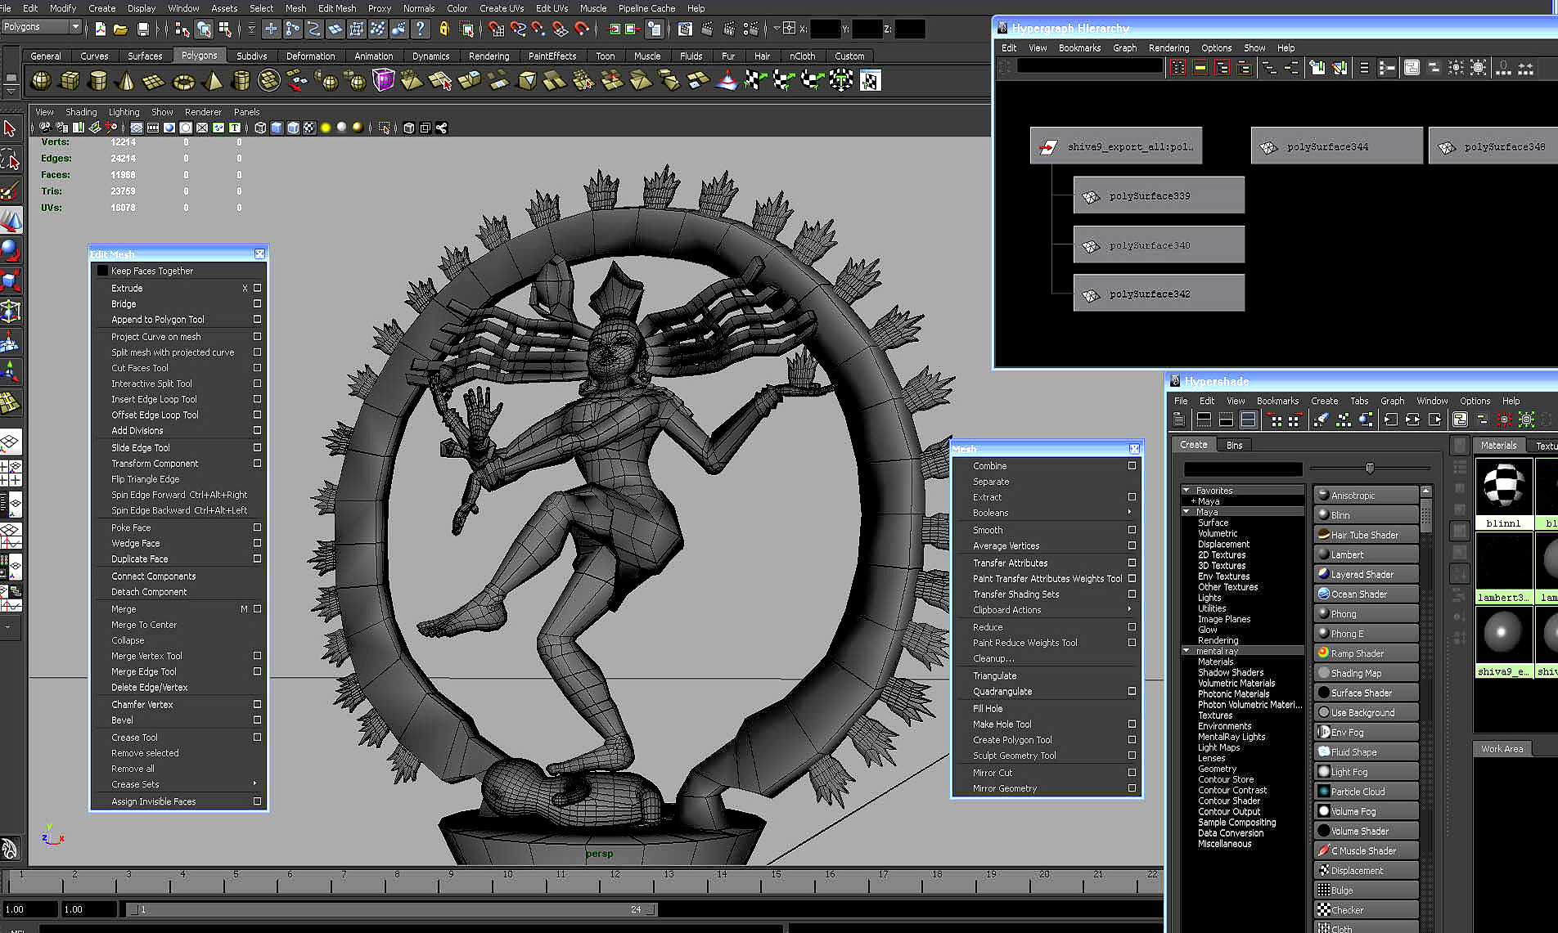This screenshot has width=1558, height=933.
Task: Open Reduce options box
Action: point(1132,626)
